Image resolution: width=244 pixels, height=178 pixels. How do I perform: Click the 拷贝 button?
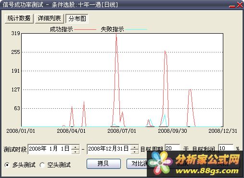coord(103,164)
